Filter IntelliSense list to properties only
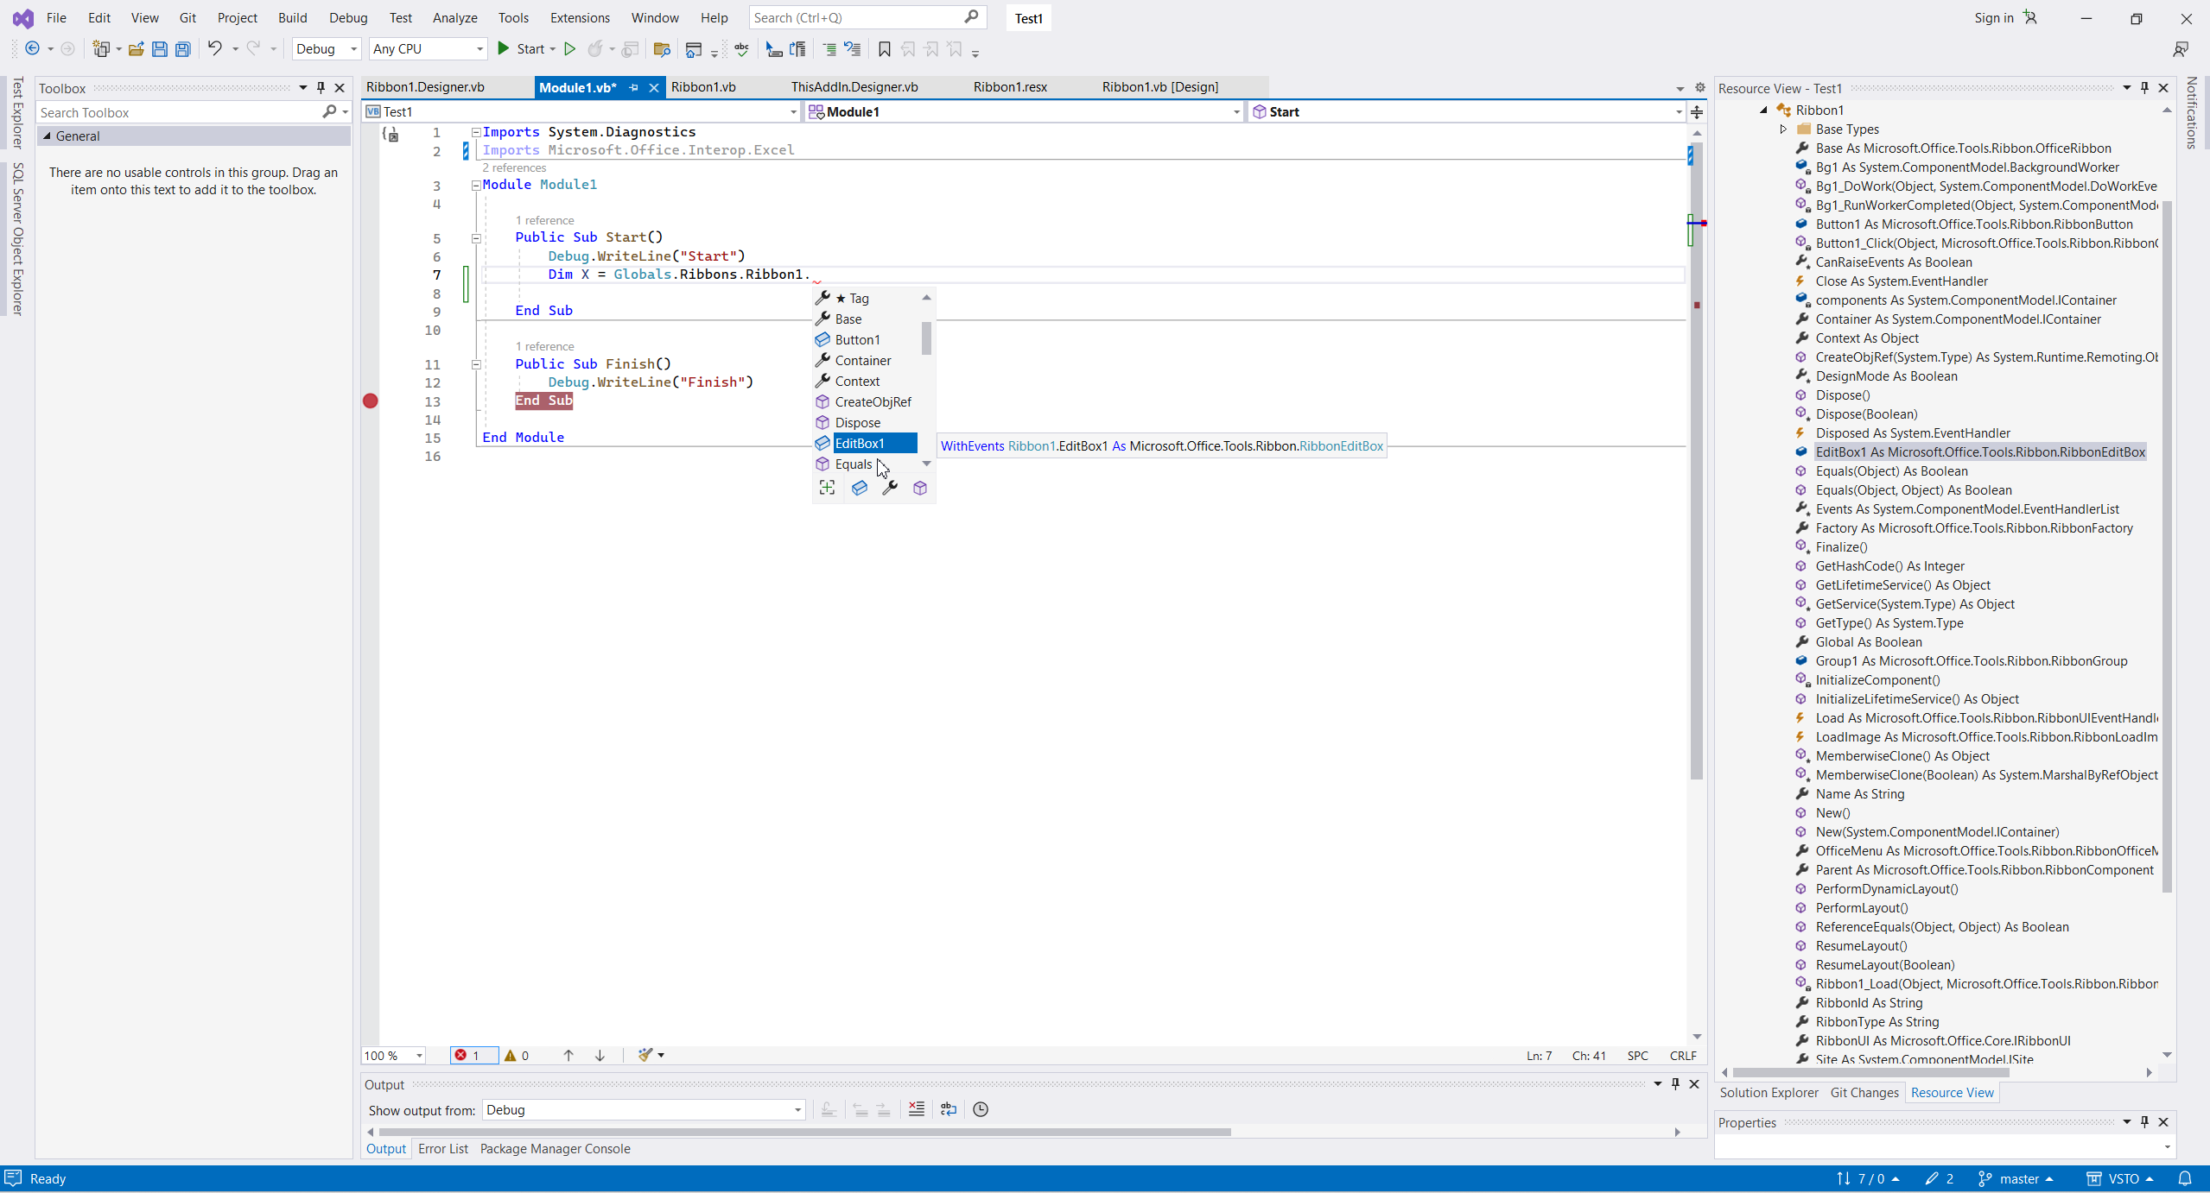 (x=890, y=489)
